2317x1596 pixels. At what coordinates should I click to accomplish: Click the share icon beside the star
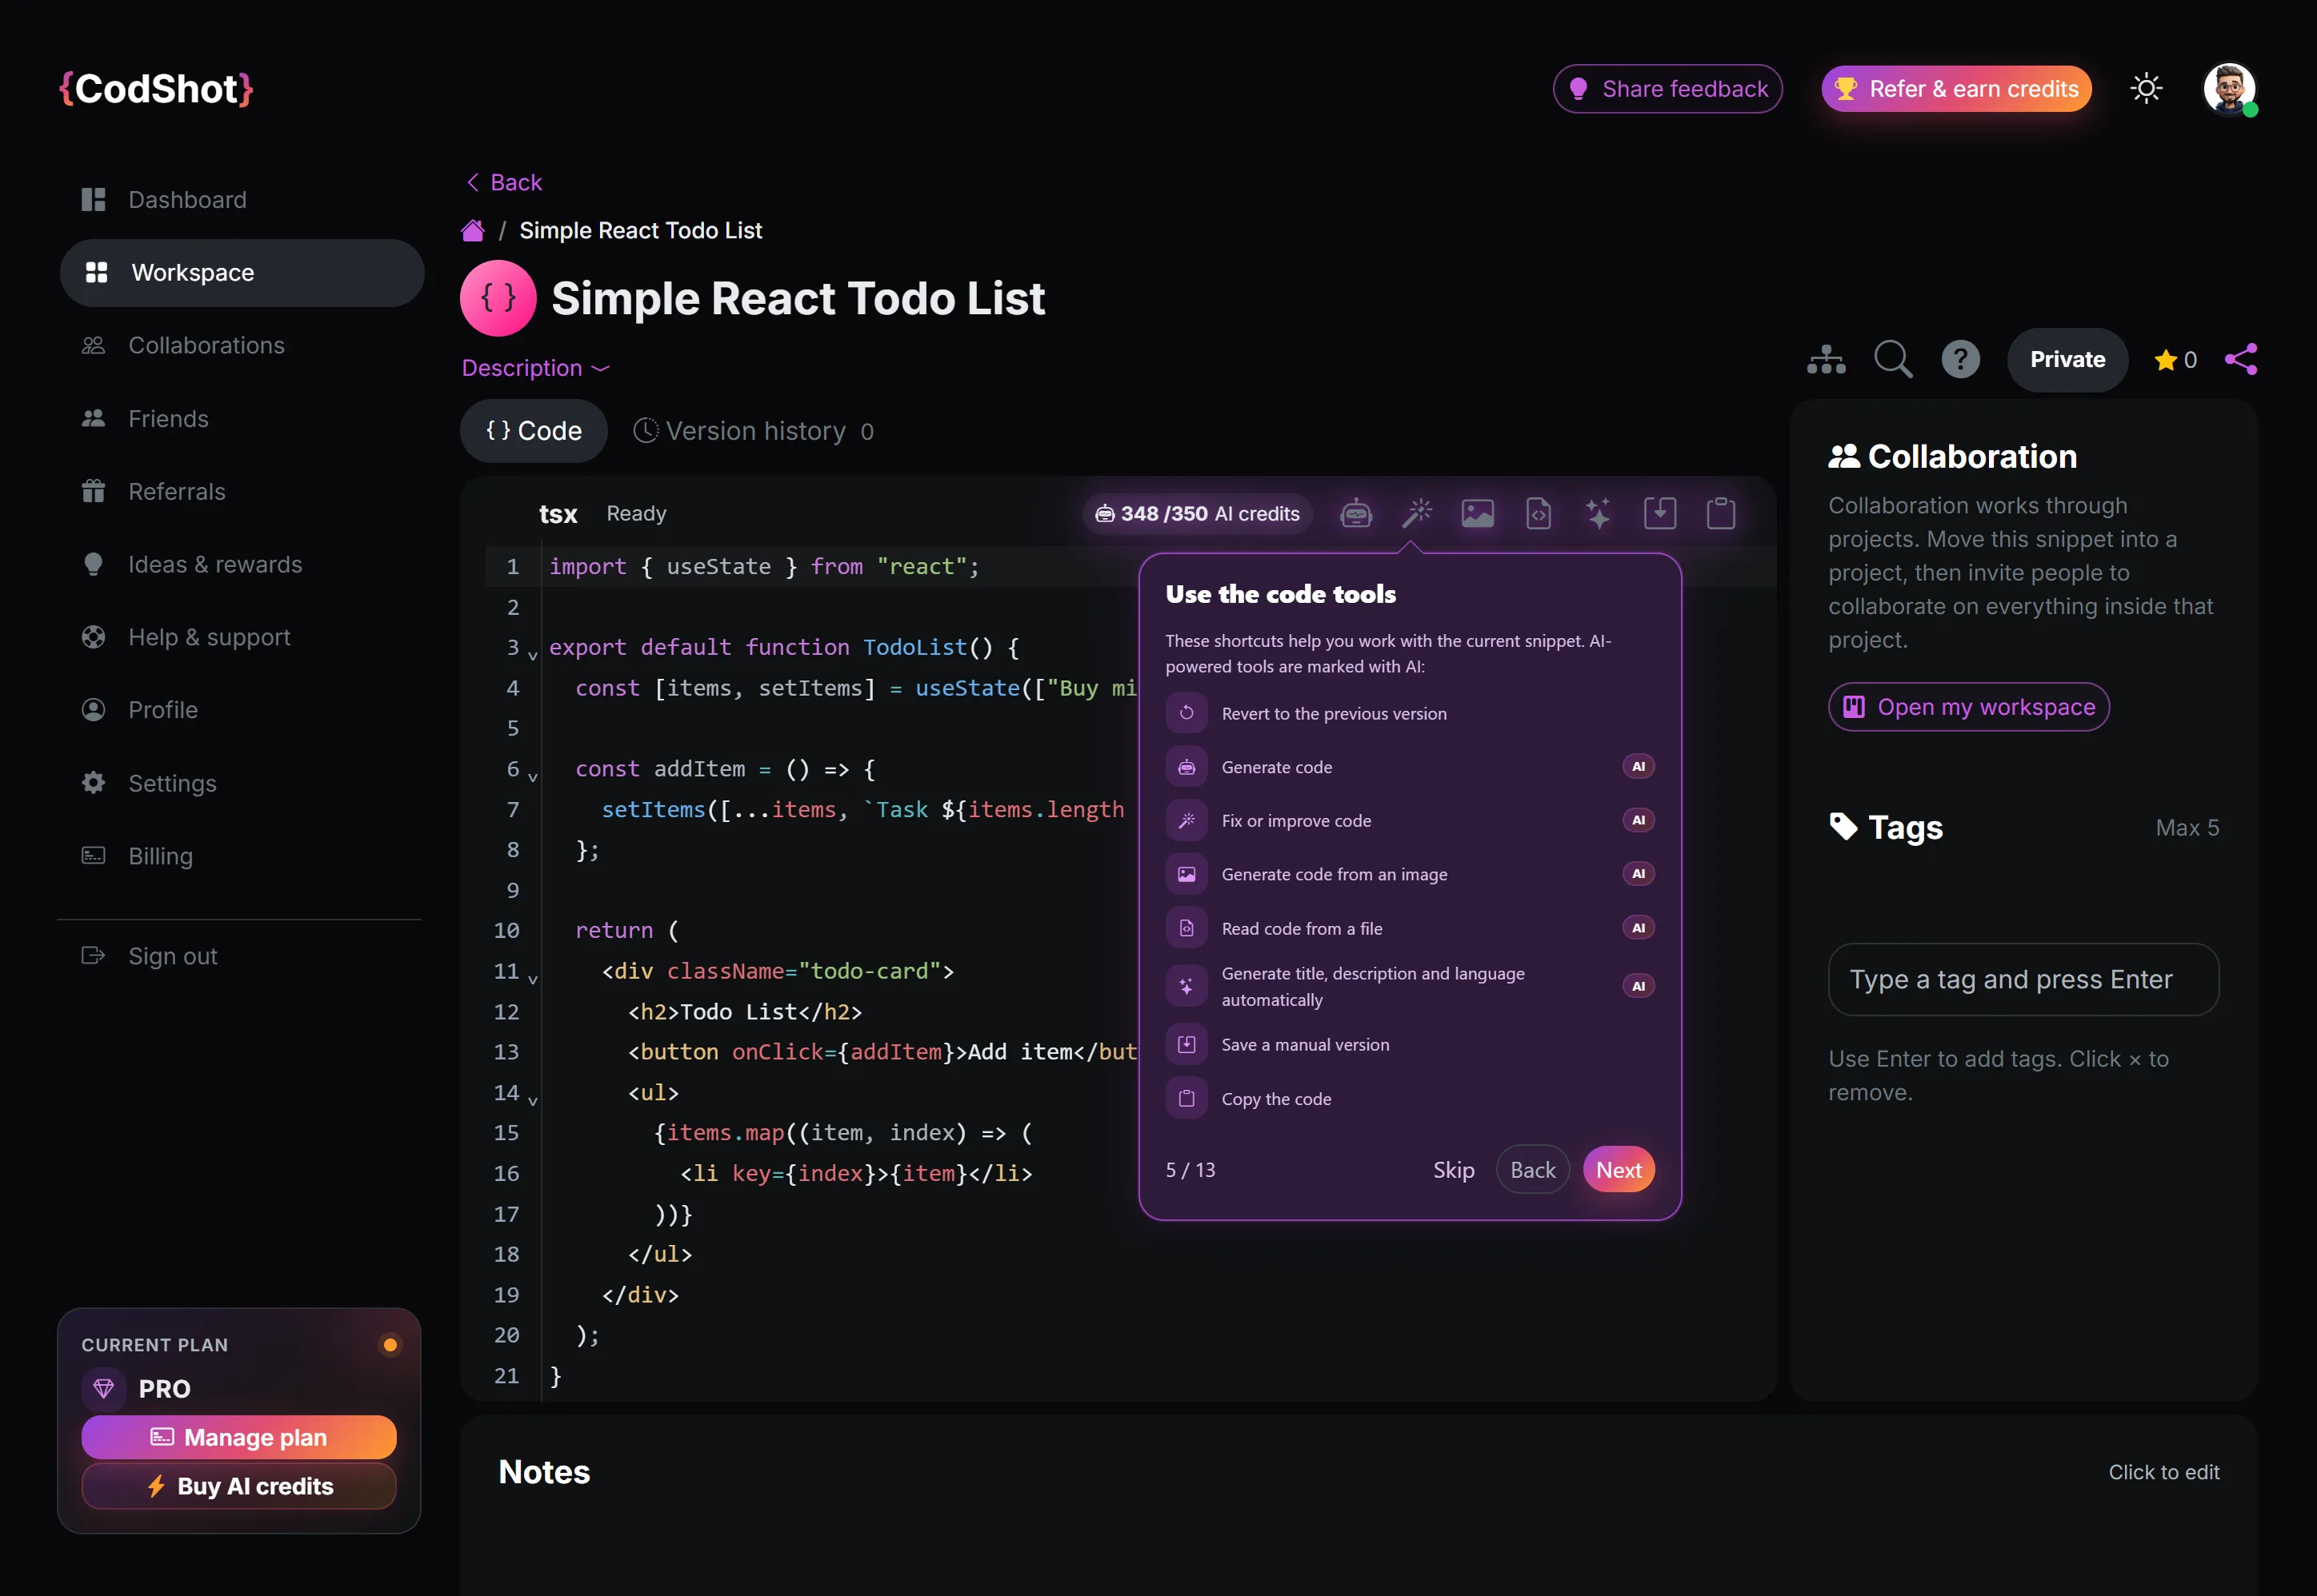(x=2241, y=359)
